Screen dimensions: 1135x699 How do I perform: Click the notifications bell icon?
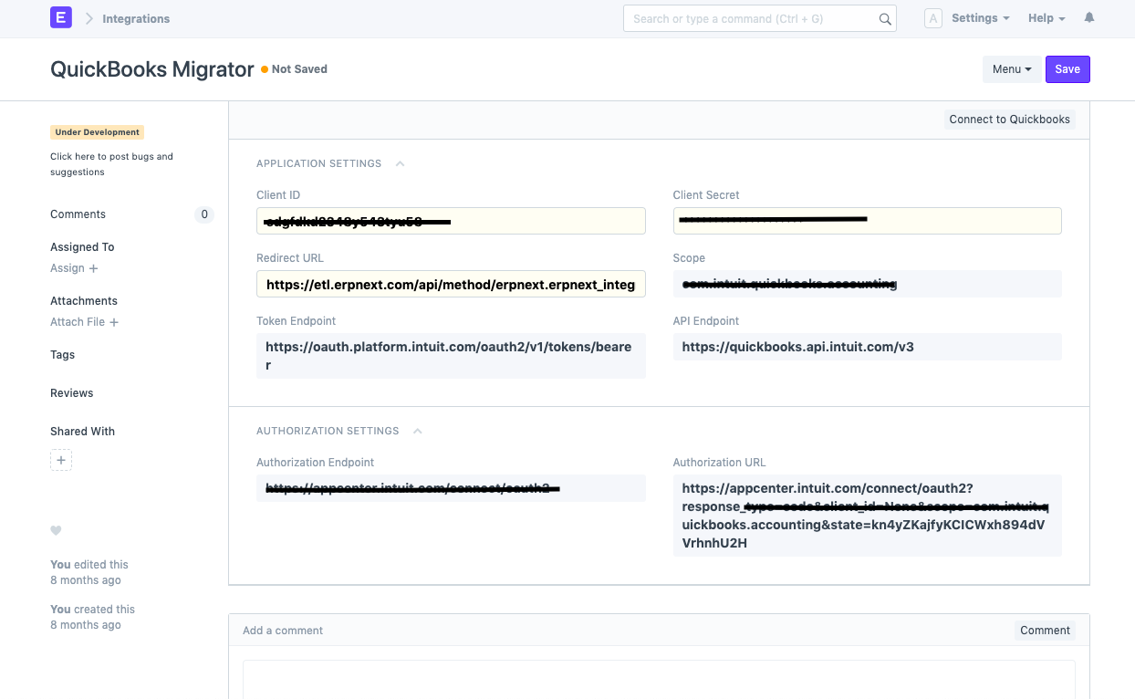(x=1088, y=18)
